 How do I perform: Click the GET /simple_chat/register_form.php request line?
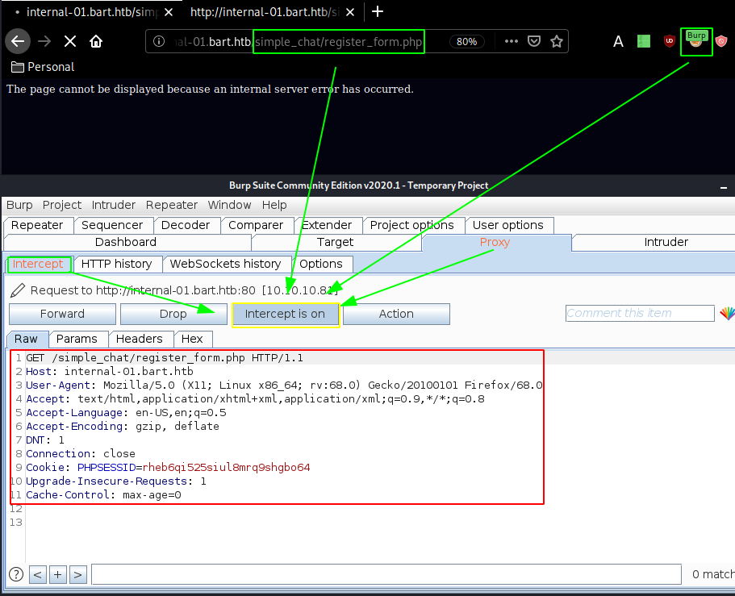pos(165,358)
